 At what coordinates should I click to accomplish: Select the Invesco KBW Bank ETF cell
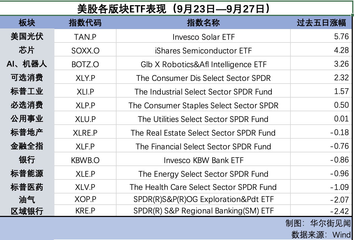tap(203, 160)
